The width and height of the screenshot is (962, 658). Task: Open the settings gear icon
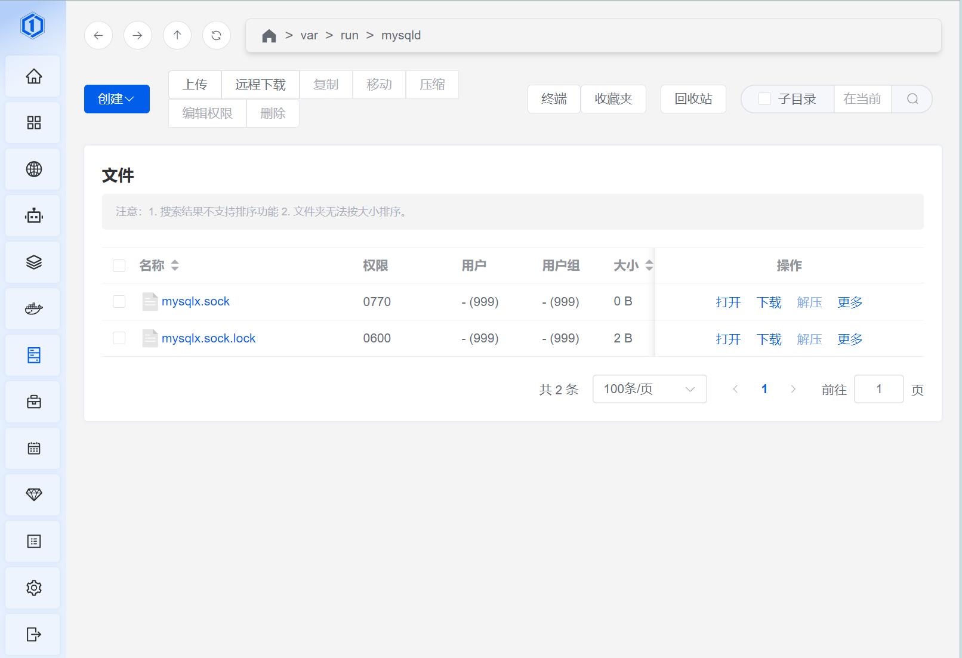point(33,588)
